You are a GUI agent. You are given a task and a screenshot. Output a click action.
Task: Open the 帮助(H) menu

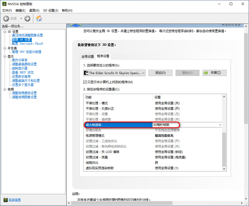[x=67, y=11]
